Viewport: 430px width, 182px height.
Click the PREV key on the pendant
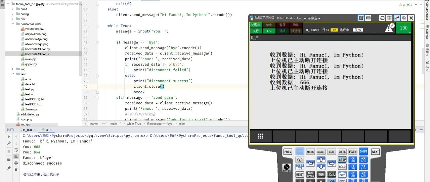click(288, 152)
